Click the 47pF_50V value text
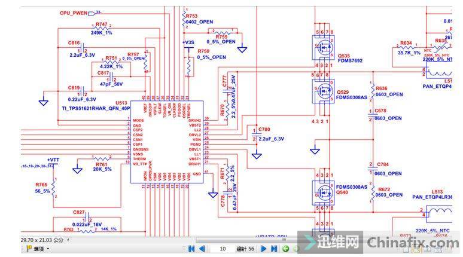Screen dimensions: 463x257 coord(111,84)
